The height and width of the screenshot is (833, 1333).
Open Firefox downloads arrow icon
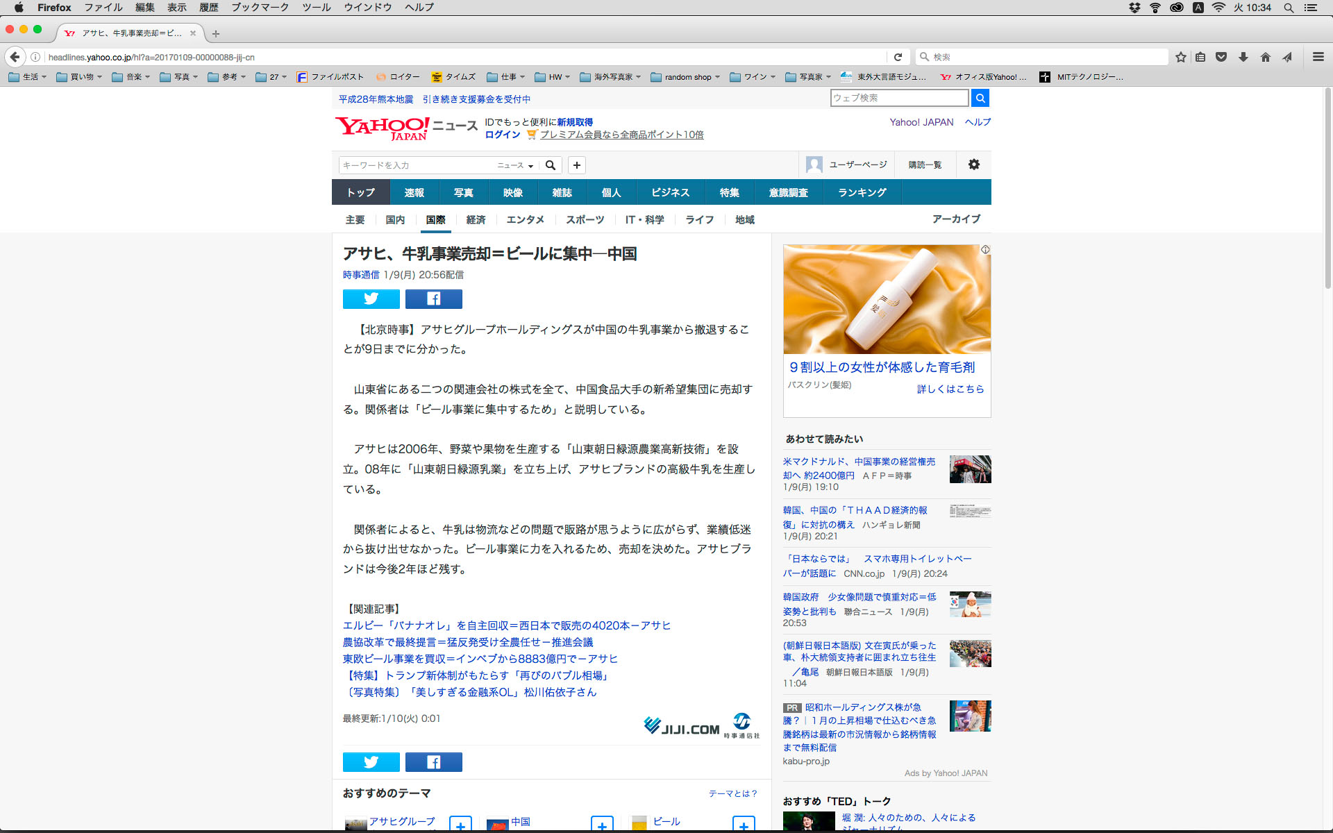click(1243, 57)
